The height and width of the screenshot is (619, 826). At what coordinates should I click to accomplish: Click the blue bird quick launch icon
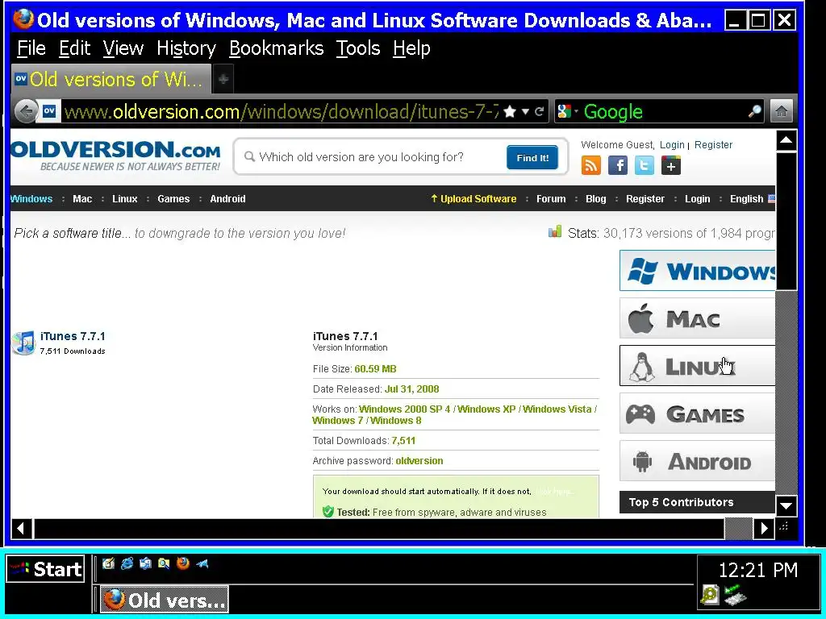tap(202, 563)
